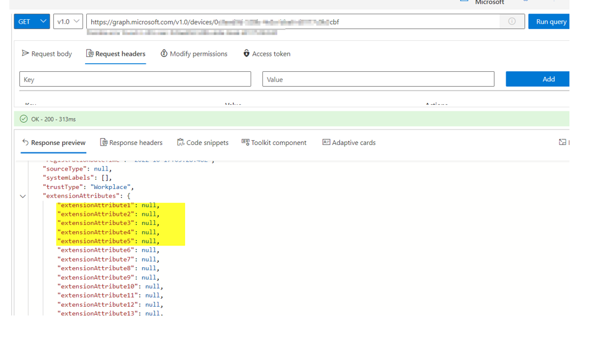Switch to Request headers tab

[x=116, y=54]
